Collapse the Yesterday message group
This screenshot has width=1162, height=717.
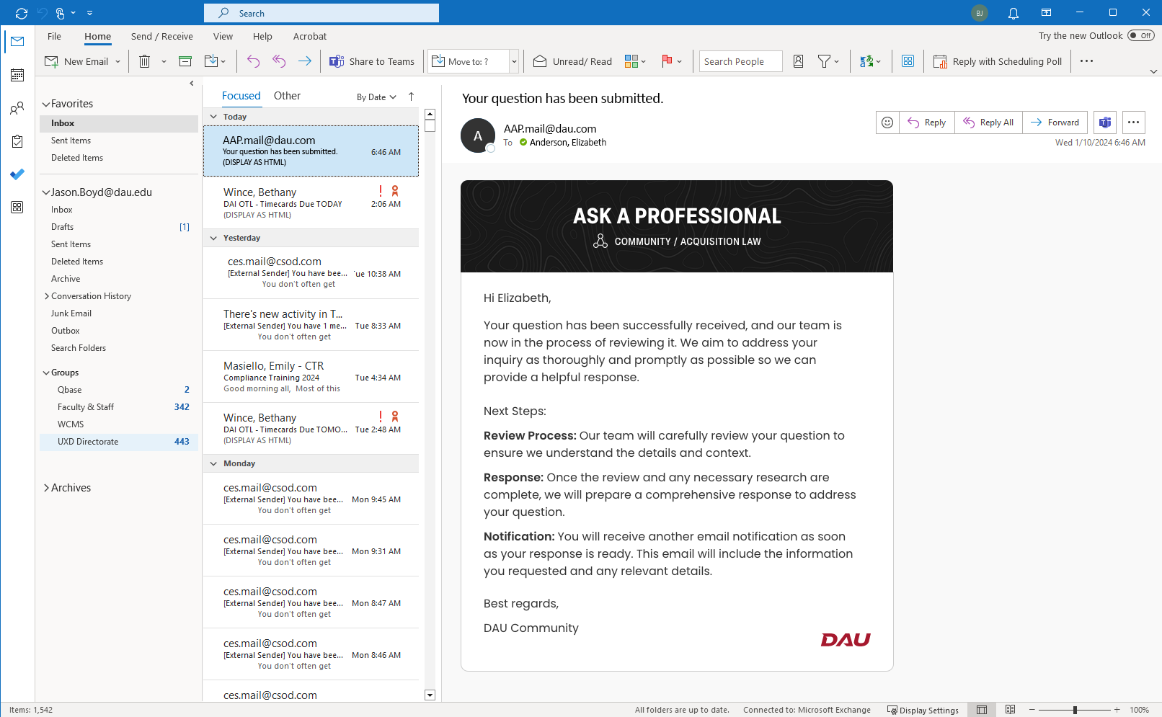[x=213, y=238]
